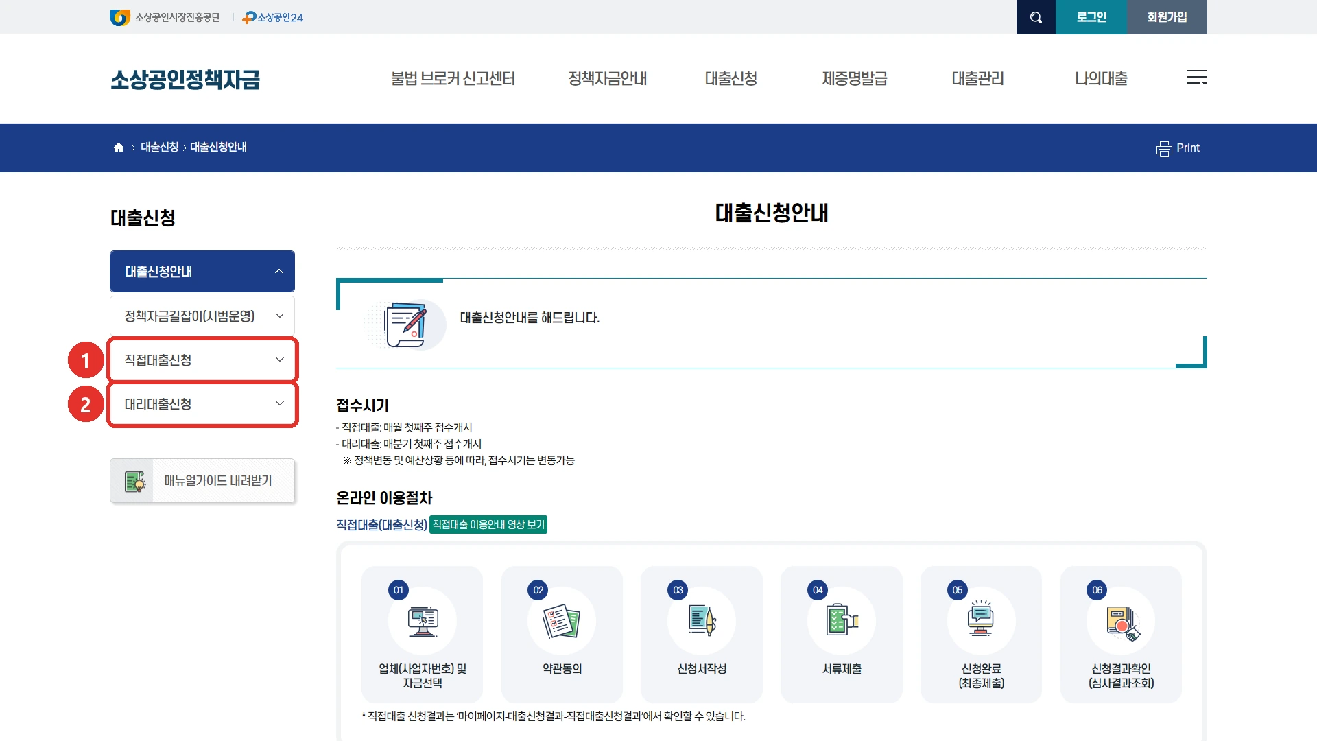Screen dimensions: 1317x741
Task: Watch 직접대출 이용안내 영상 보기
Action: pyautogui.click(x=488, y=525)
